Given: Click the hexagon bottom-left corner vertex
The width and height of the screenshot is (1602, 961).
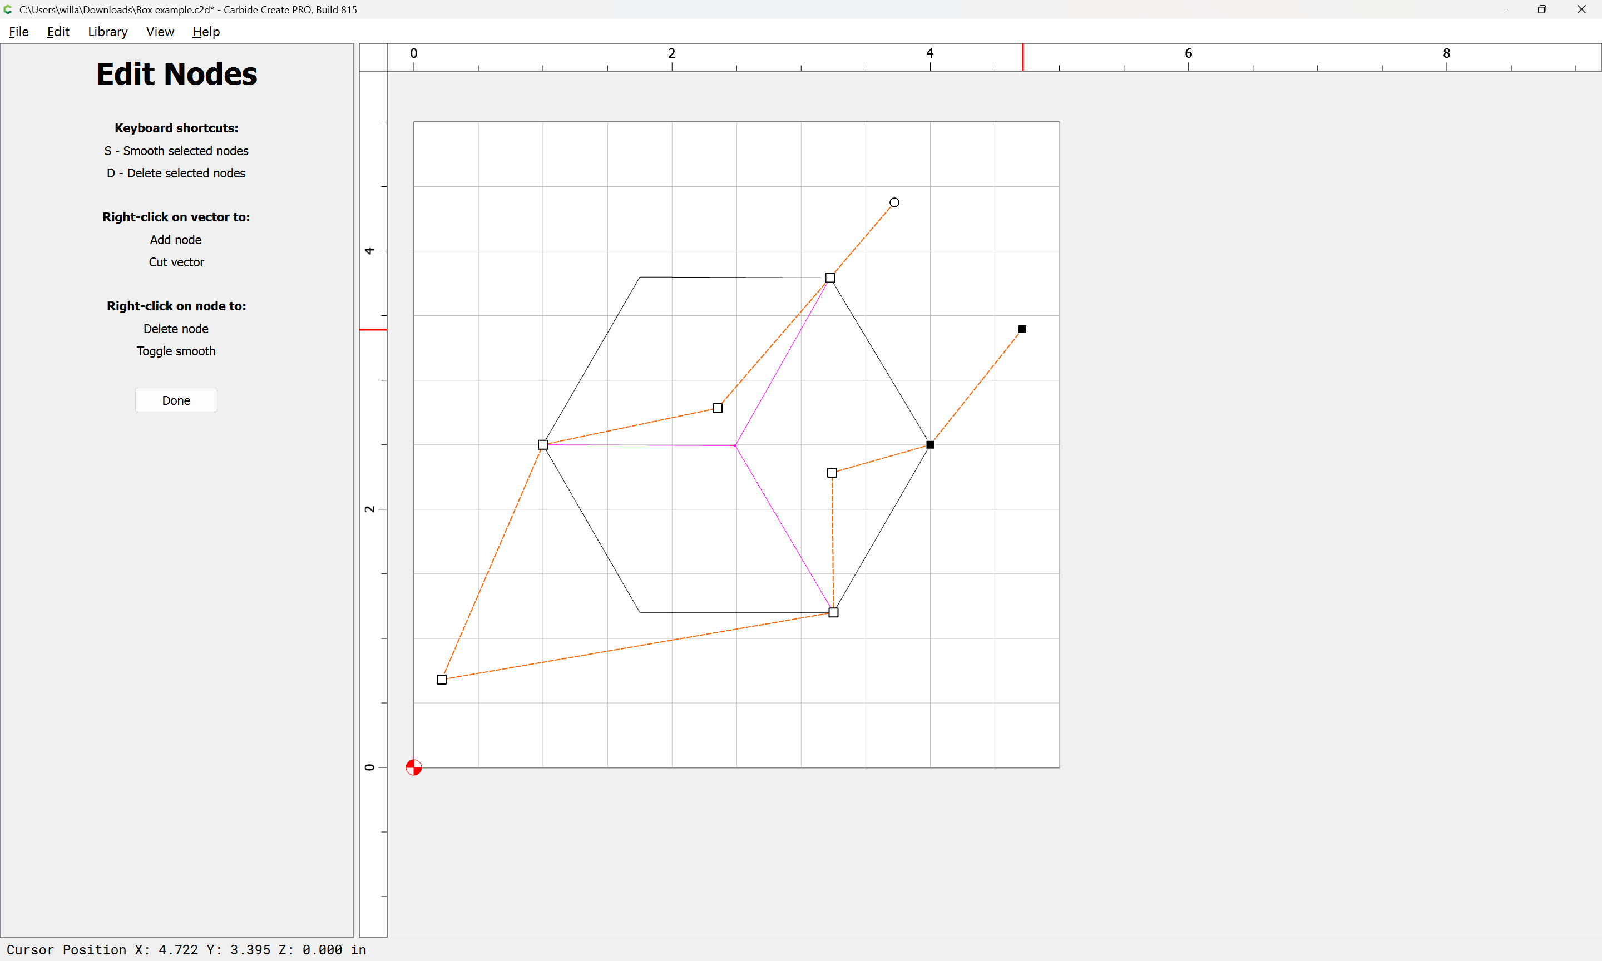Looking at the screenshot, I should pyautogui.click(x=640, y=612).
